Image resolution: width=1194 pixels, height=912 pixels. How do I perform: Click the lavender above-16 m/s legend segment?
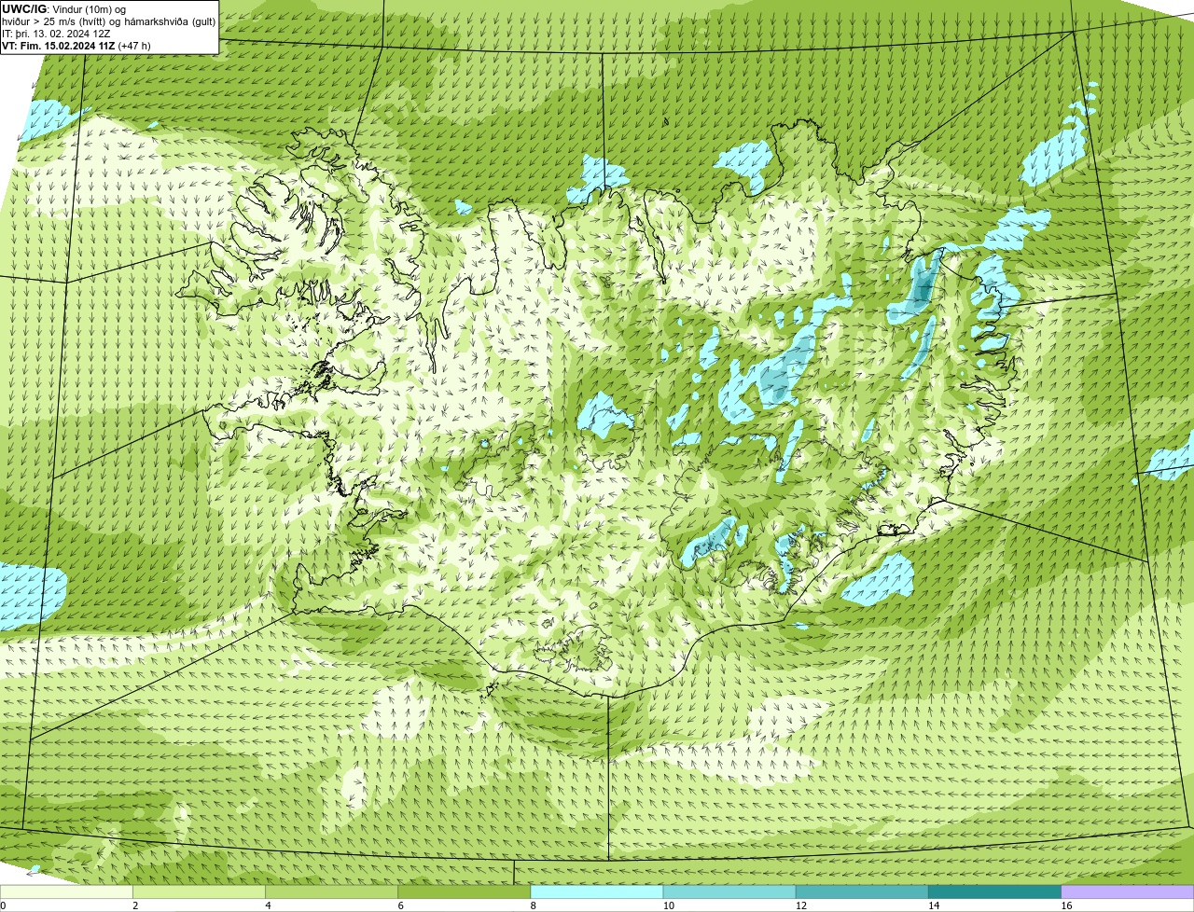coord(1128,892)
